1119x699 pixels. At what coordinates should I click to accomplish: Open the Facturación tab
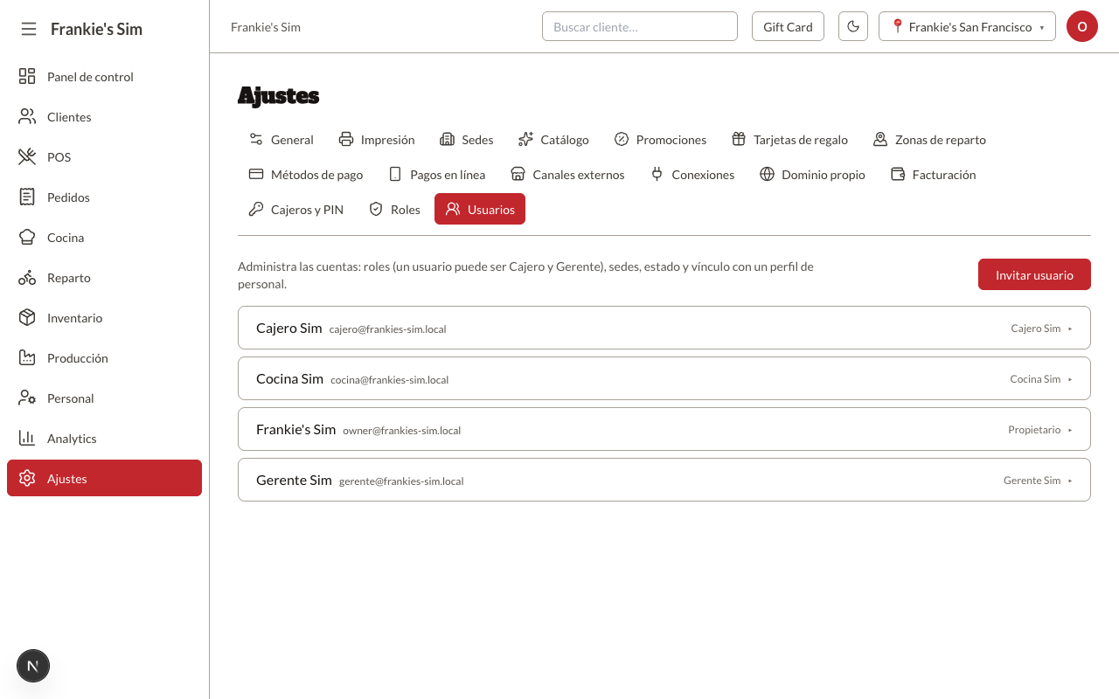coord(933,175)
